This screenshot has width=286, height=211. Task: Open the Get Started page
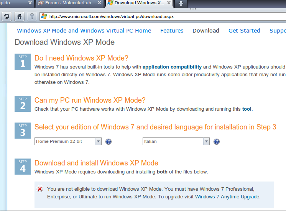[244, 31]
